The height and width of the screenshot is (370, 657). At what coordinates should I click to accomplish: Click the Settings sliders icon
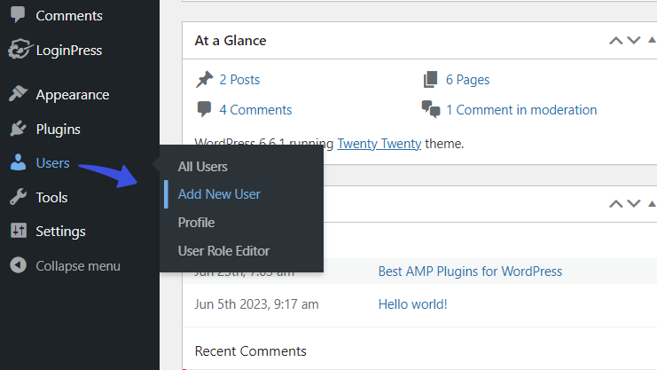click(x=19, y=231)
